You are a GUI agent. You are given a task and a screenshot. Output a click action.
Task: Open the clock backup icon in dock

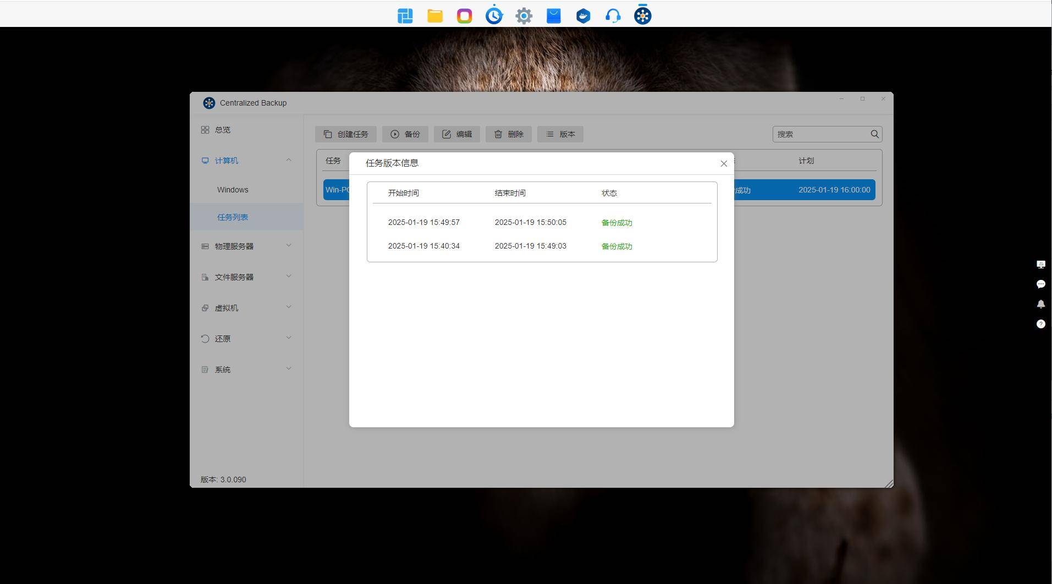click(494, 16)
